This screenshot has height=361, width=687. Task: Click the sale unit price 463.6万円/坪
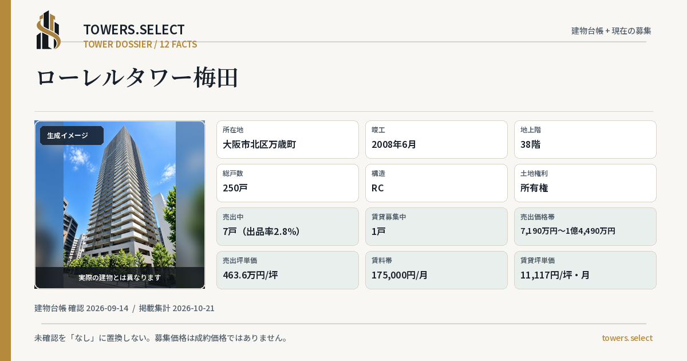tap(250, 275)
